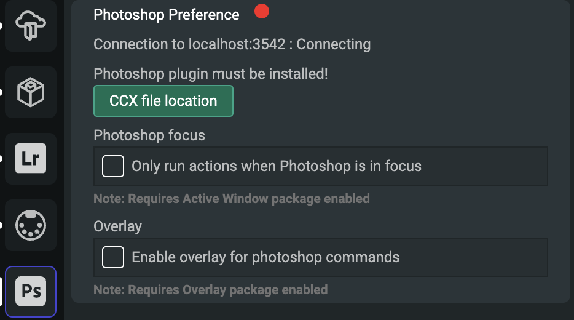Click the 'Requires Active Window package' note
The image size is (574, 320).
pyautogui.click(x=232, y=199)
